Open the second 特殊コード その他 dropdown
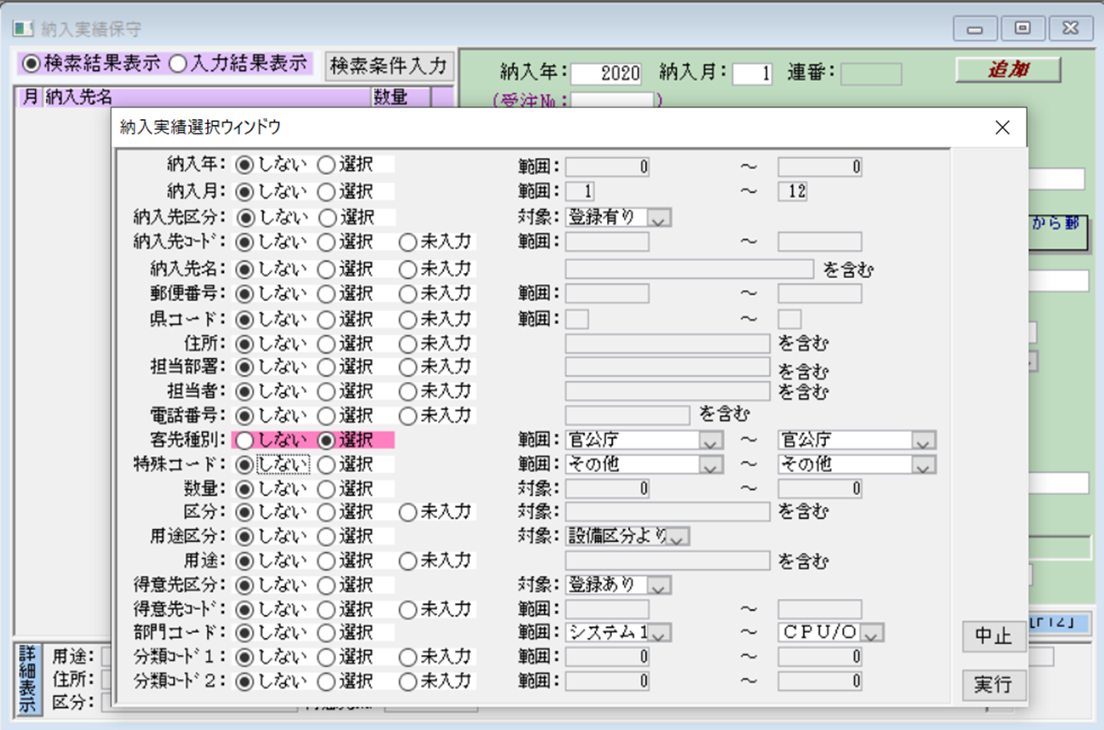Viewport: 1104px width, 730px height. pos(923,466)
